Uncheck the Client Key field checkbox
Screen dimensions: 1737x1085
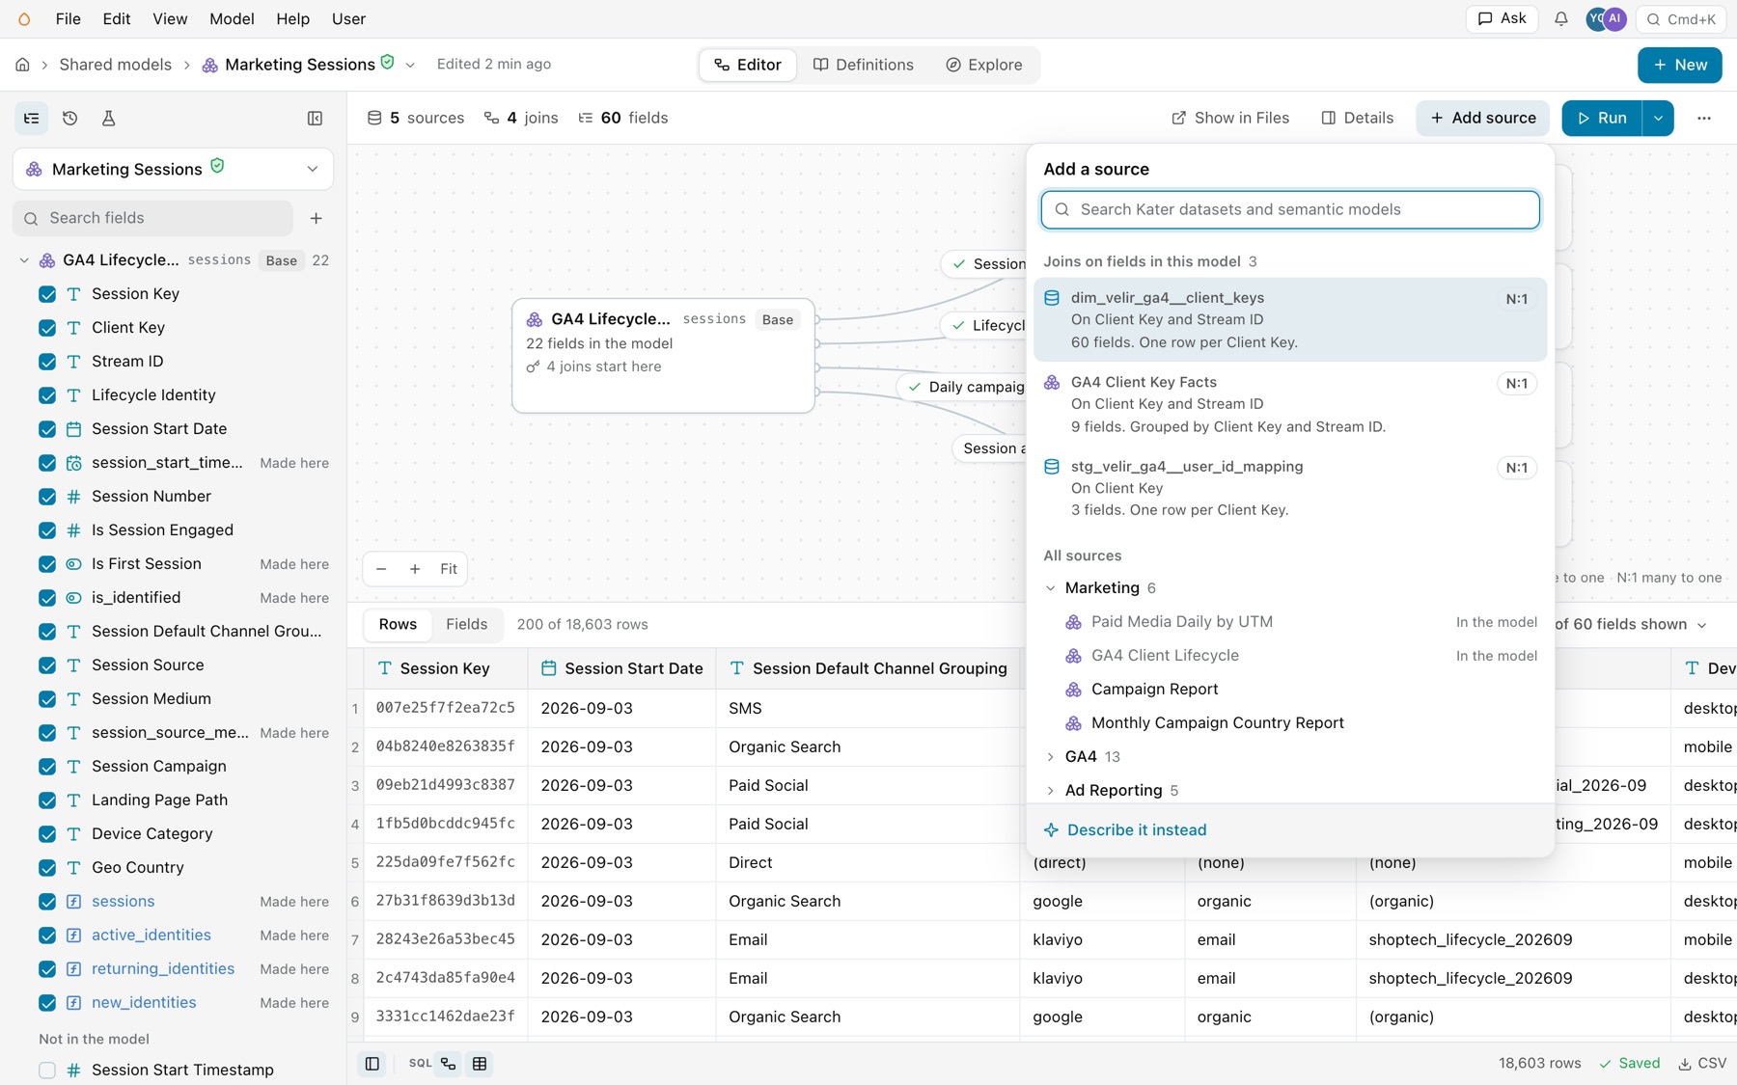pos(47,328)
